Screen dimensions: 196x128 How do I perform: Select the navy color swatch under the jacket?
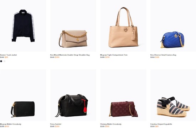tap(1, 61)
